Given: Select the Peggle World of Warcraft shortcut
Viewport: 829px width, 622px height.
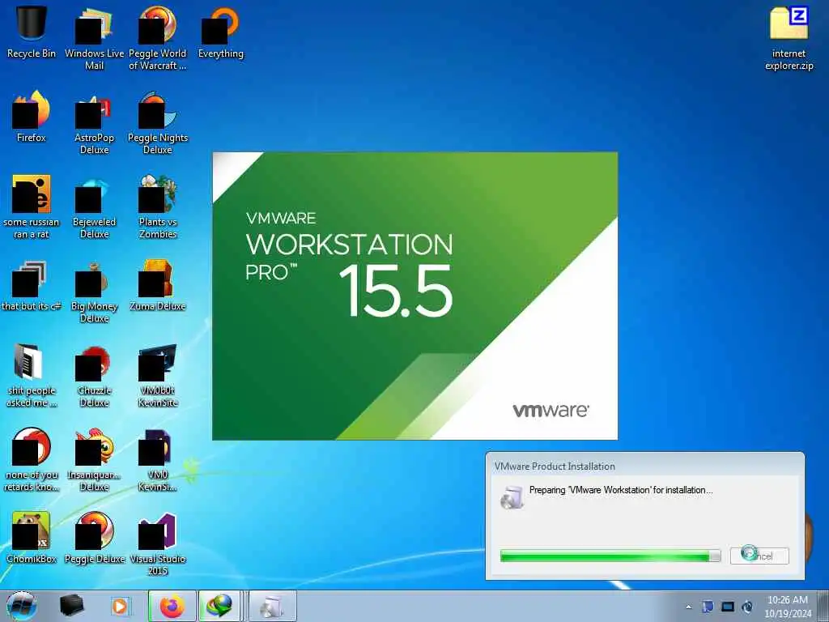Looking at the screenshot, I should (x=158, y=37).
